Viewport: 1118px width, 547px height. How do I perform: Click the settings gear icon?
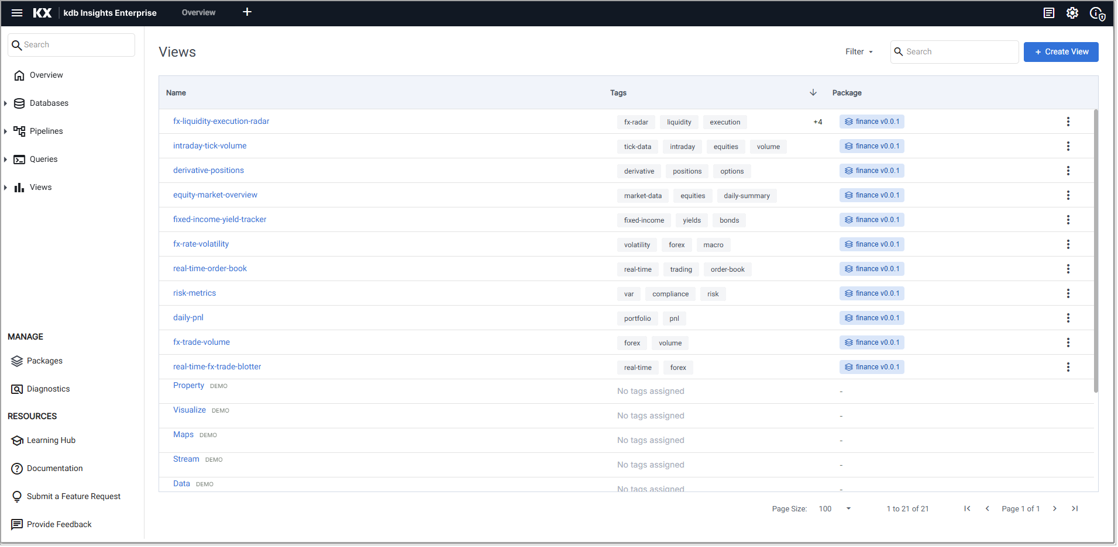[x=1072, y=13]
